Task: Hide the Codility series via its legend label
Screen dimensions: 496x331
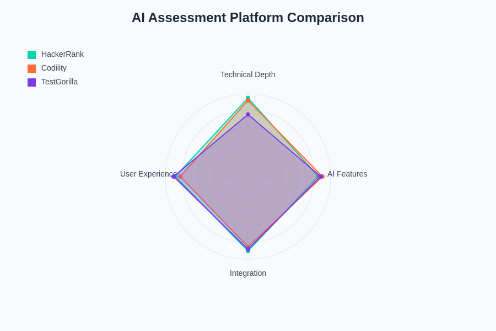Action: pos(54,68)
